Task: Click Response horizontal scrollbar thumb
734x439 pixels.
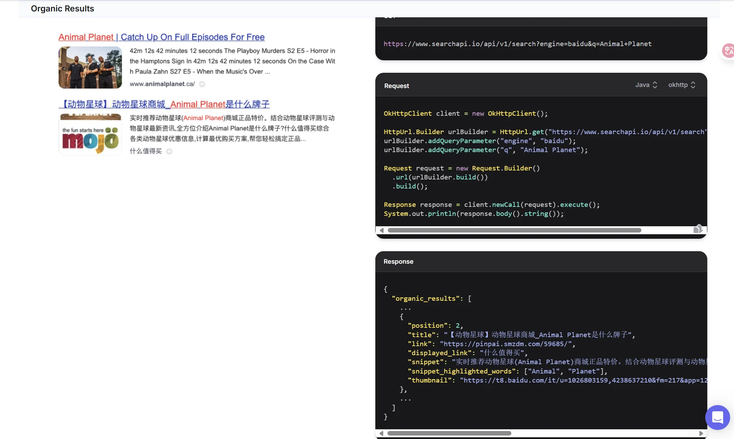Action: [x=449, y=433]
